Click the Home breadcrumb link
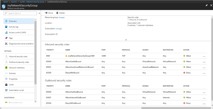 click(6, 2)
